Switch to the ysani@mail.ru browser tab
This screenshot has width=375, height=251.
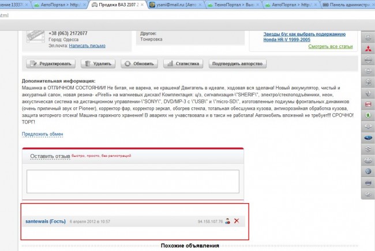(172, 5)
